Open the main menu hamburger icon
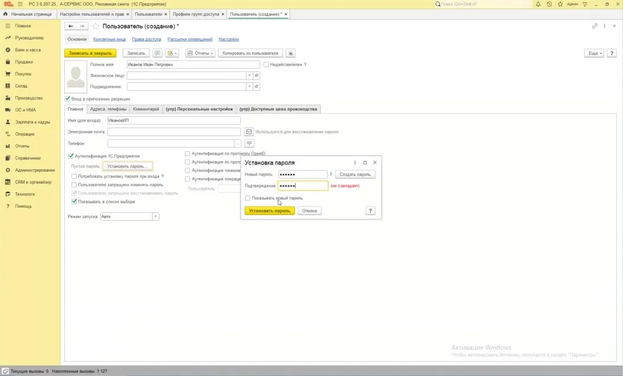 point(20,4)
